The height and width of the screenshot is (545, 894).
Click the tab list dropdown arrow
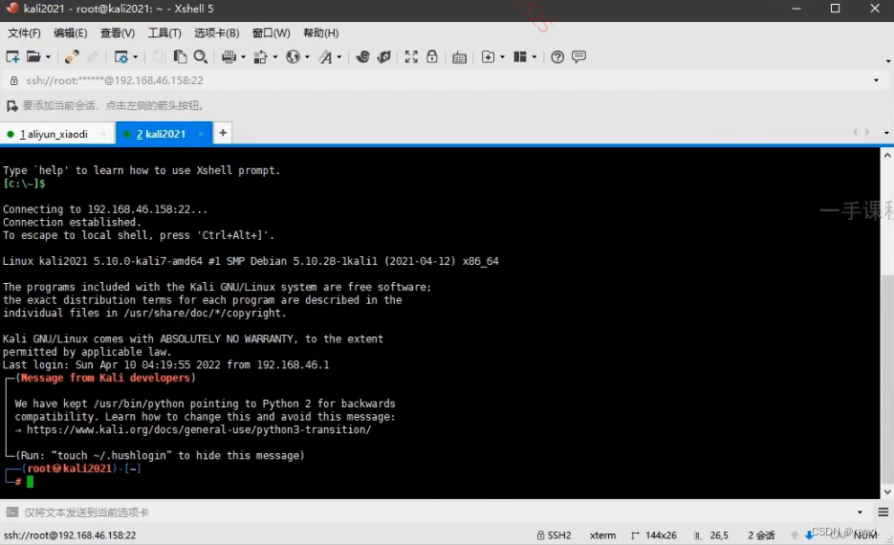click(x=886, y=133)
